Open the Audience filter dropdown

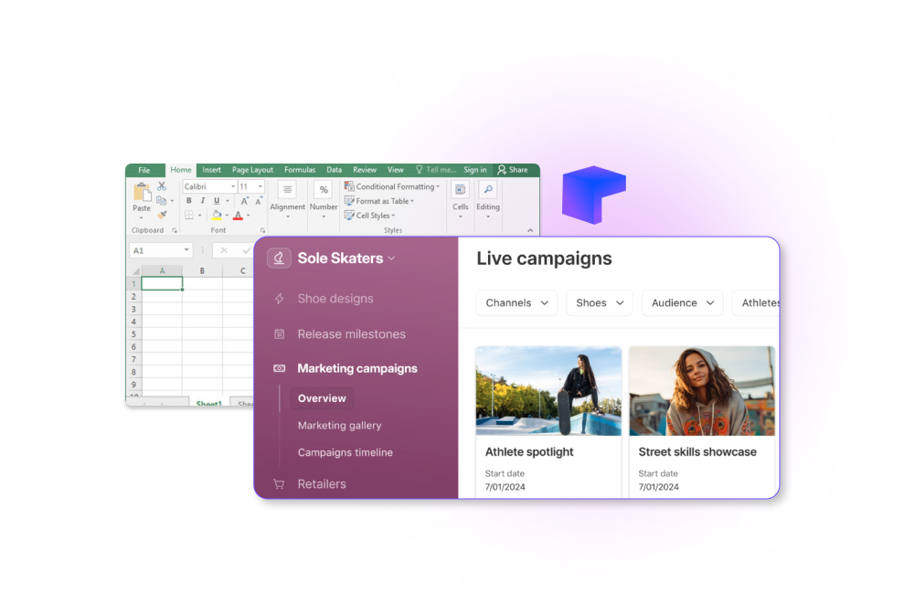click(683, 303)
